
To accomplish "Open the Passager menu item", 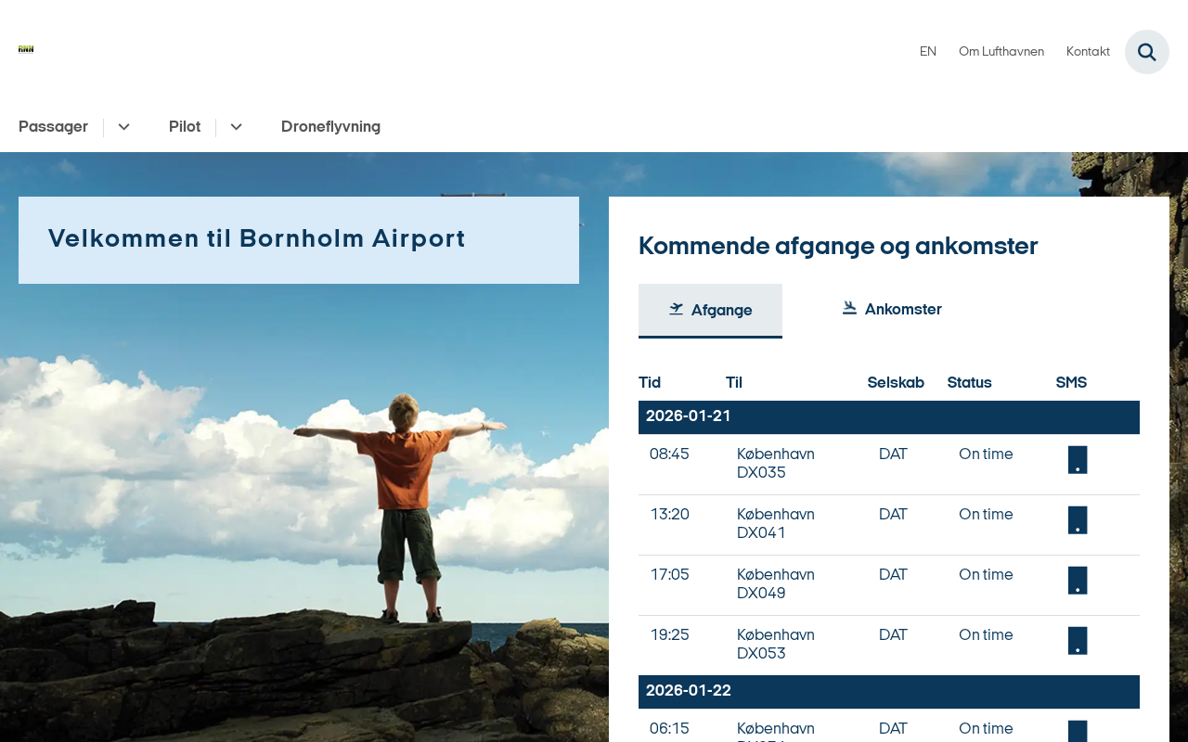I will click(53, 127).
